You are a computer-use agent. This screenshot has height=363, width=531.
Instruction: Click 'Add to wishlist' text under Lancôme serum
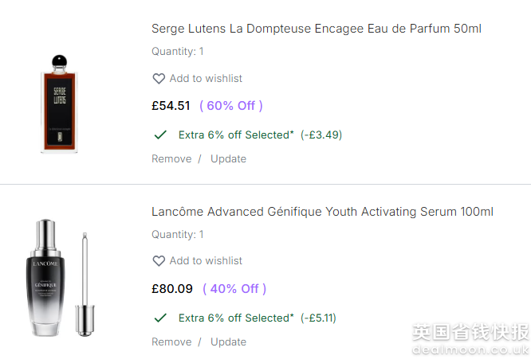[x=206, y=261]
